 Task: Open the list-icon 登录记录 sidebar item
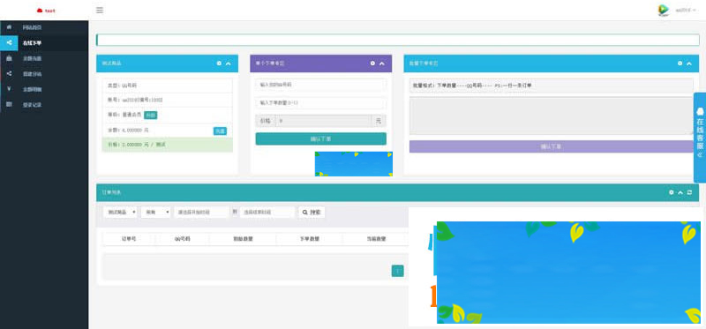(x=44, y=104)
